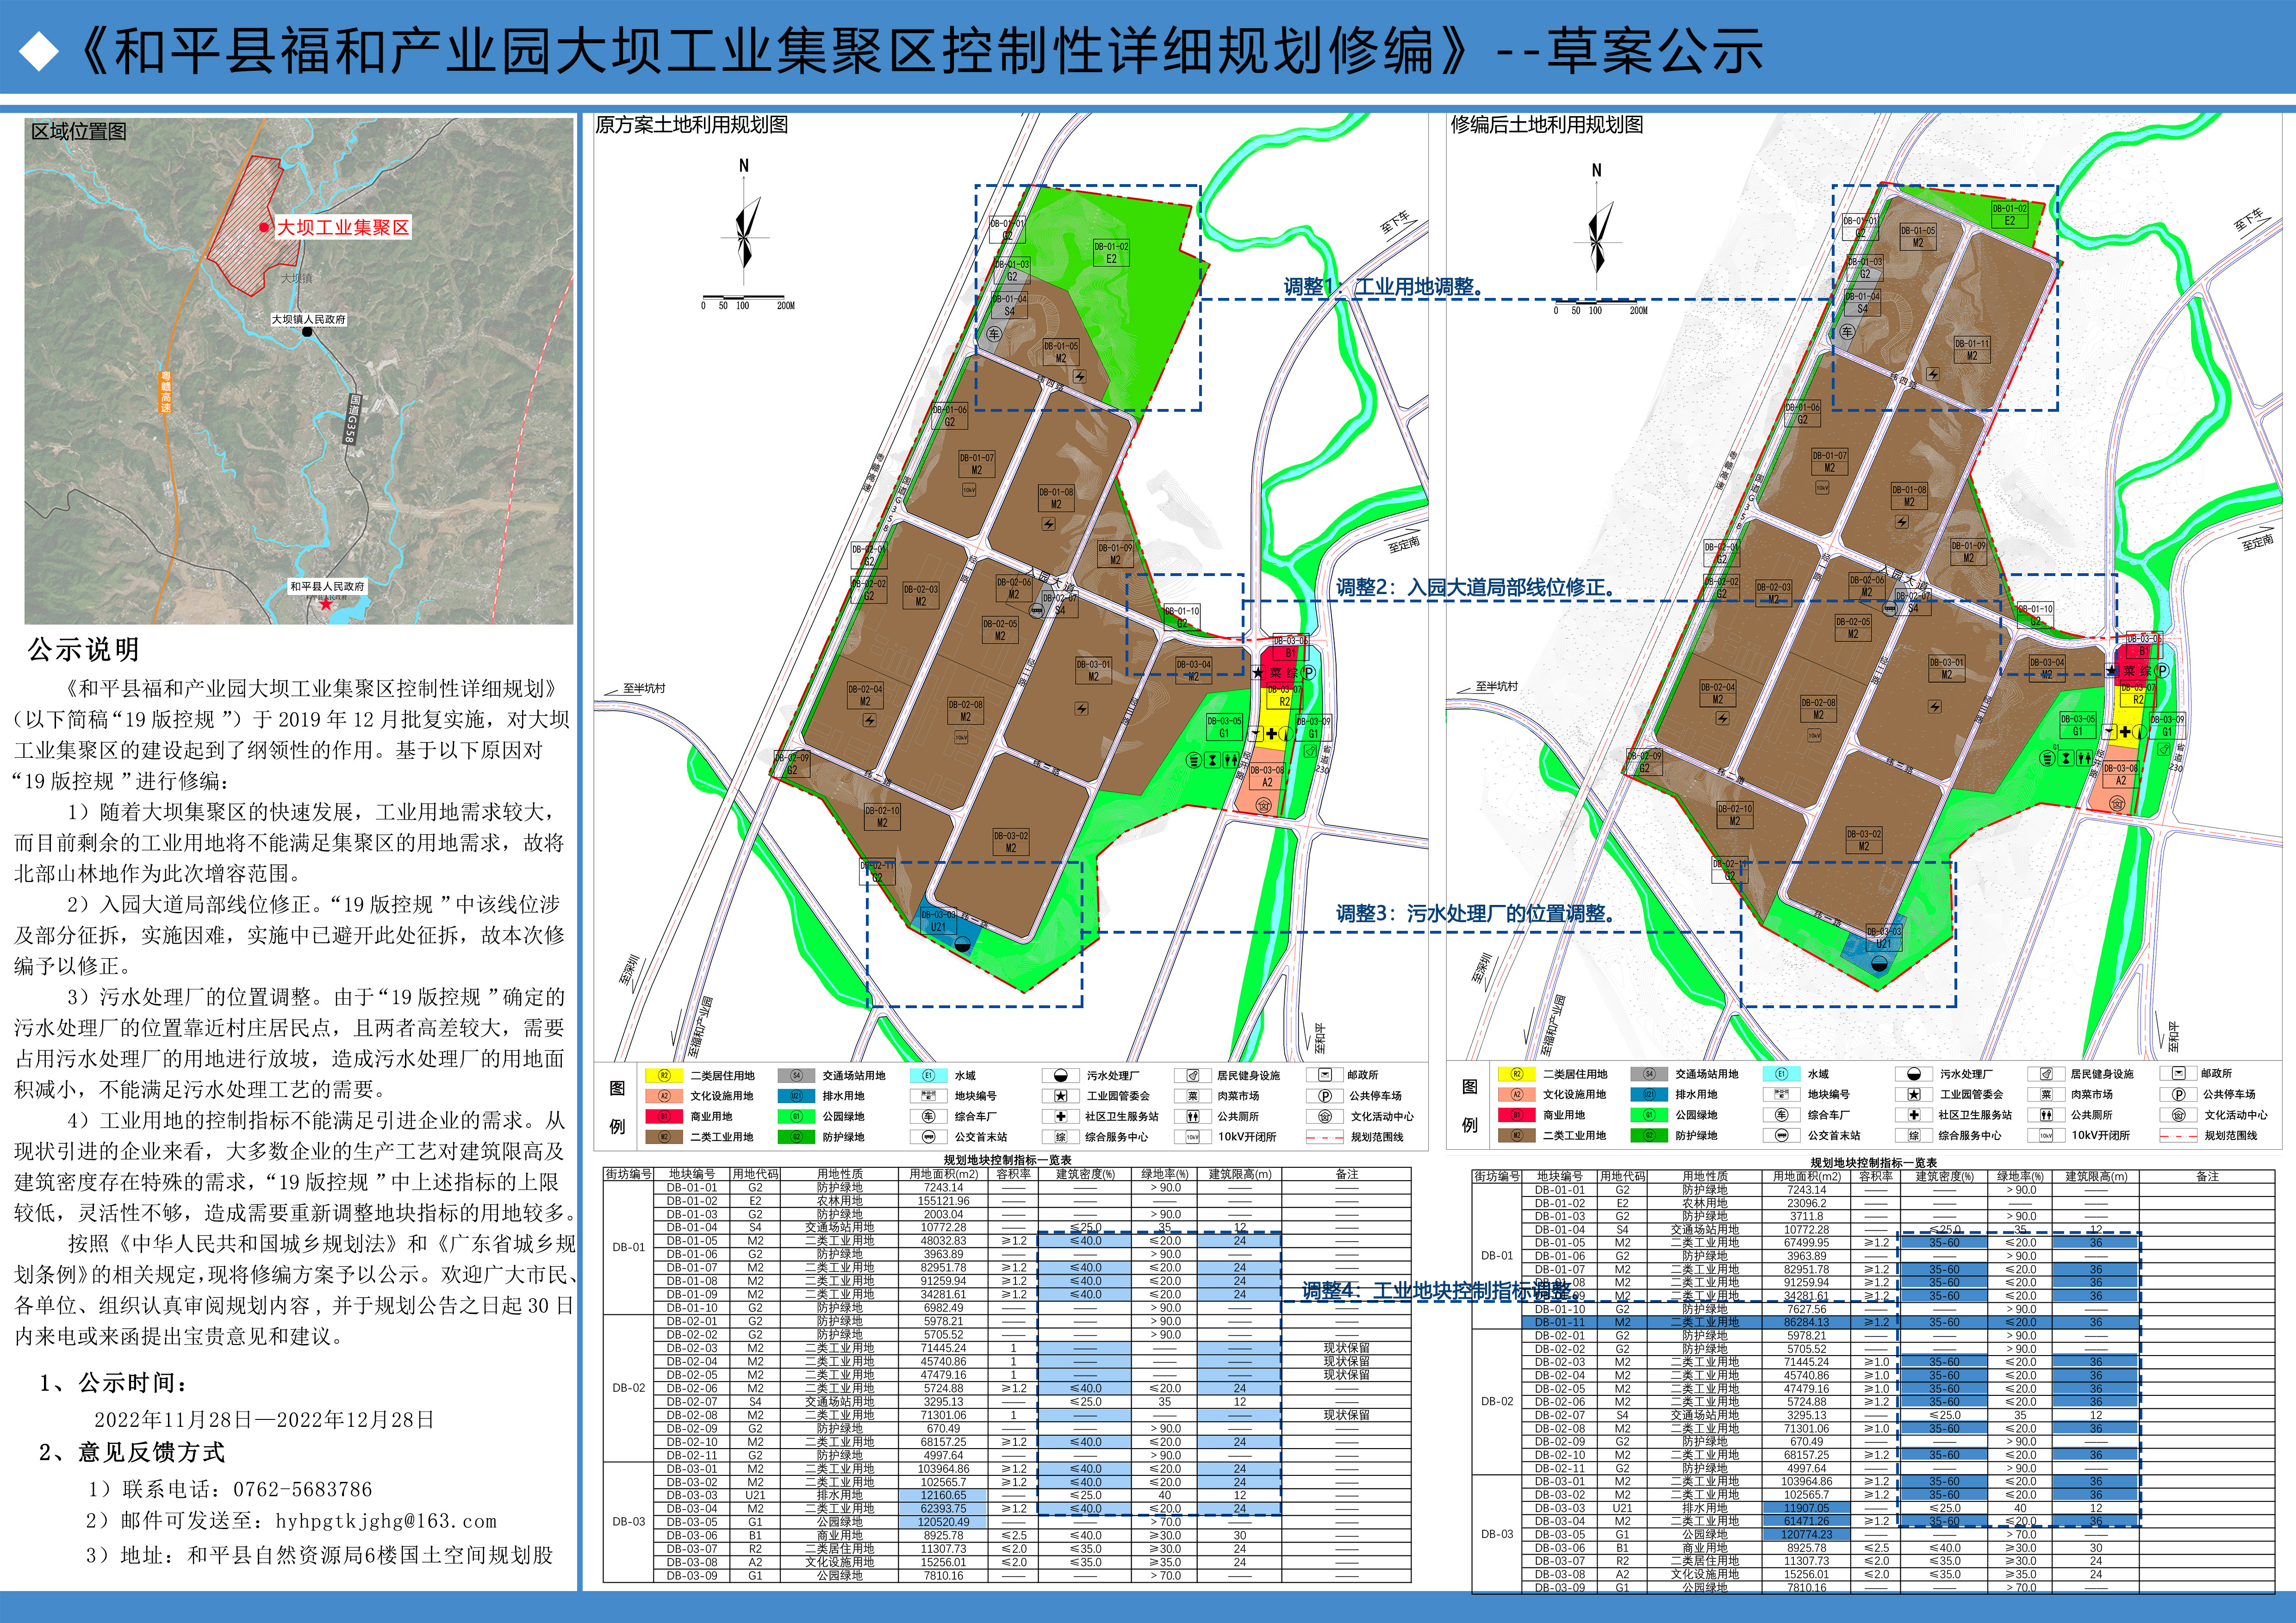Viewport: 2296px width, 1623px height.
Task: Click the yellow R2 residential swatch in original legend
Action: [663, 1076]
